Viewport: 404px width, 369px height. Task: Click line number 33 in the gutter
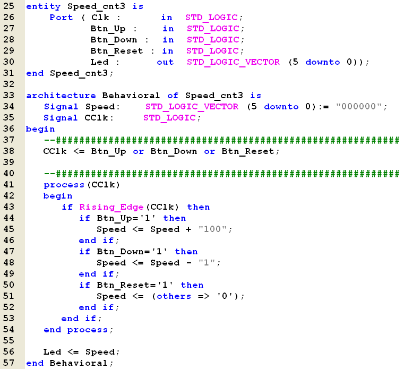(8, 96)
